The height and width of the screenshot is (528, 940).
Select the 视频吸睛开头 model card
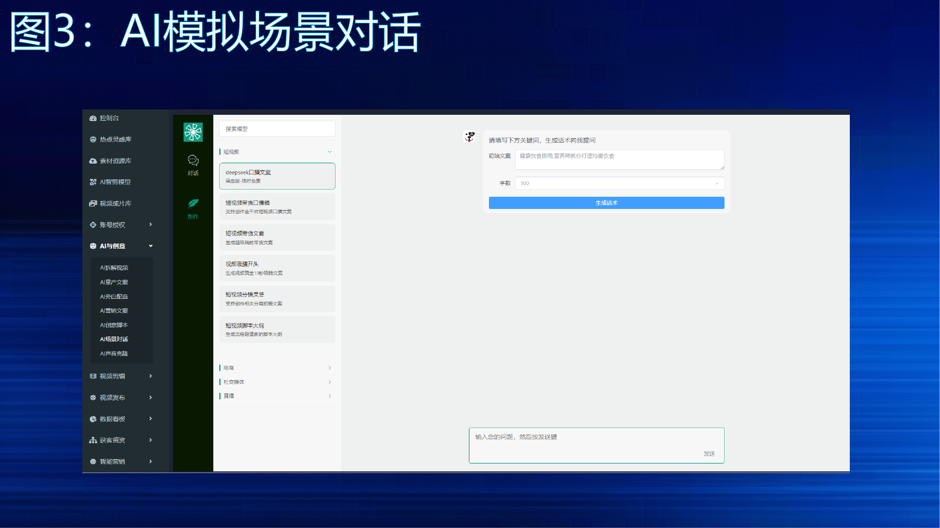pos(277,268)
